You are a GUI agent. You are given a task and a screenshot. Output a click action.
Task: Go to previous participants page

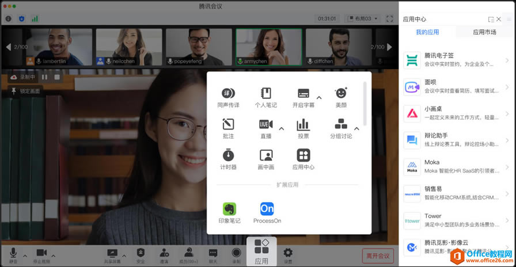tap(8, 47)
